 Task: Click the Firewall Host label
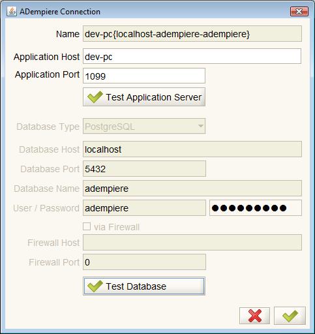[x=53, y=243]
